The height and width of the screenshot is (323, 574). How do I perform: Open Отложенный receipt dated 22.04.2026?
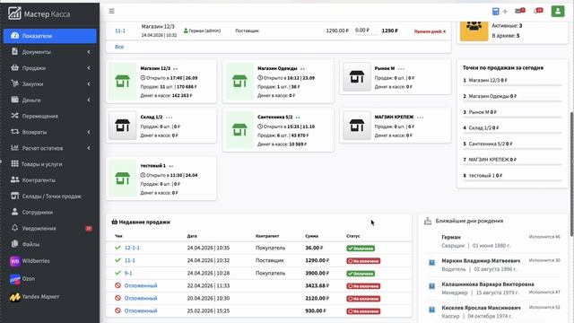click(141, 285)
